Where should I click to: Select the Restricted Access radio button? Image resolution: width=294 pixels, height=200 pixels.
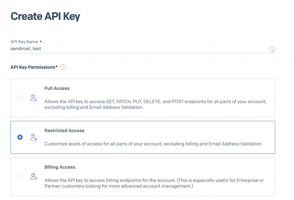[x=20, y=137]
